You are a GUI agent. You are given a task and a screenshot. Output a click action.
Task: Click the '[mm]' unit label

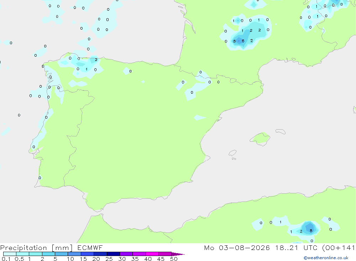pos(62,248)
